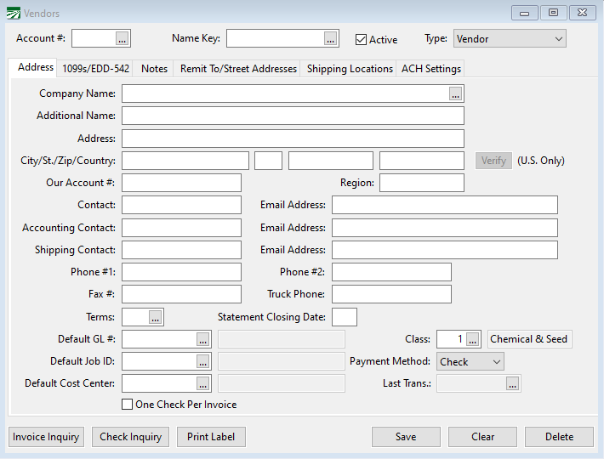Open the Default Cost Center lookup button

[202, 383]
